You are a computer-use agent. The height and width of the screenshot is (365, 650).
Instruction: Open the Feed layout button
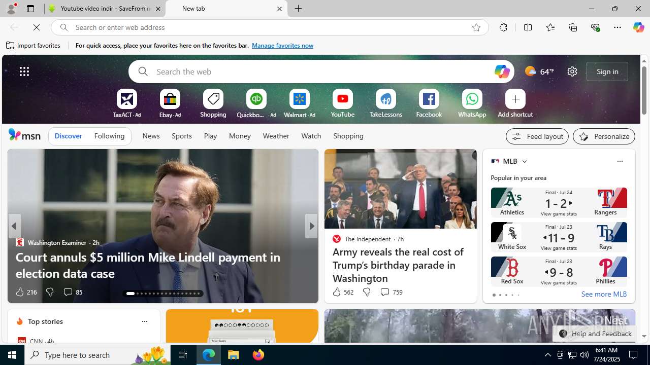tap(537, 136)
